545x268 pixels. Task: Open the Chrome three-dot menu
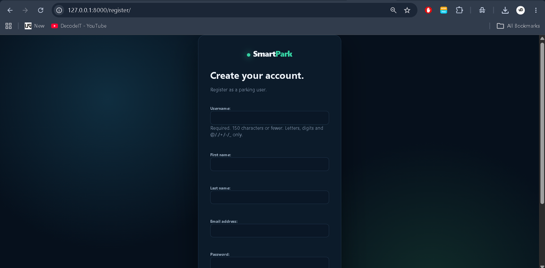[x=535, y=11]
